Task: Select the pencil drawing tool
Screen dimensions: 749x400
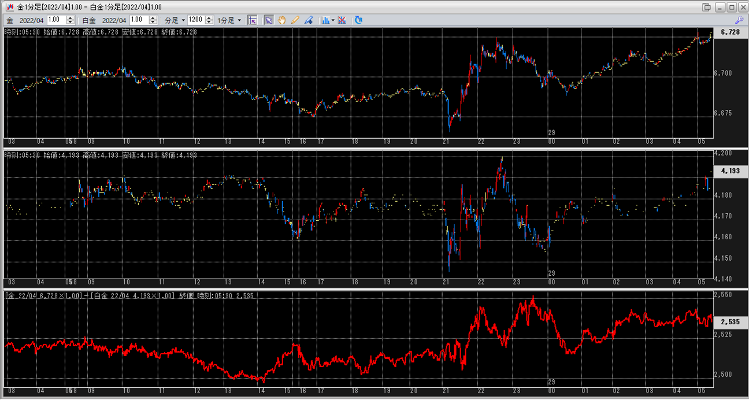Action: click(x=295, y=20)
